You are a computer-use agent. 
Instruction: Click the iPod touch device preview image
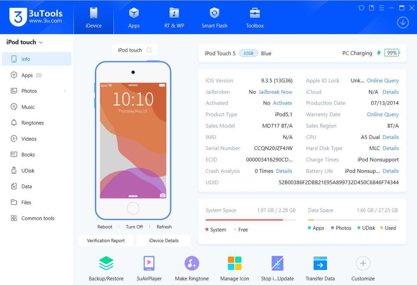tap(133, 140)
